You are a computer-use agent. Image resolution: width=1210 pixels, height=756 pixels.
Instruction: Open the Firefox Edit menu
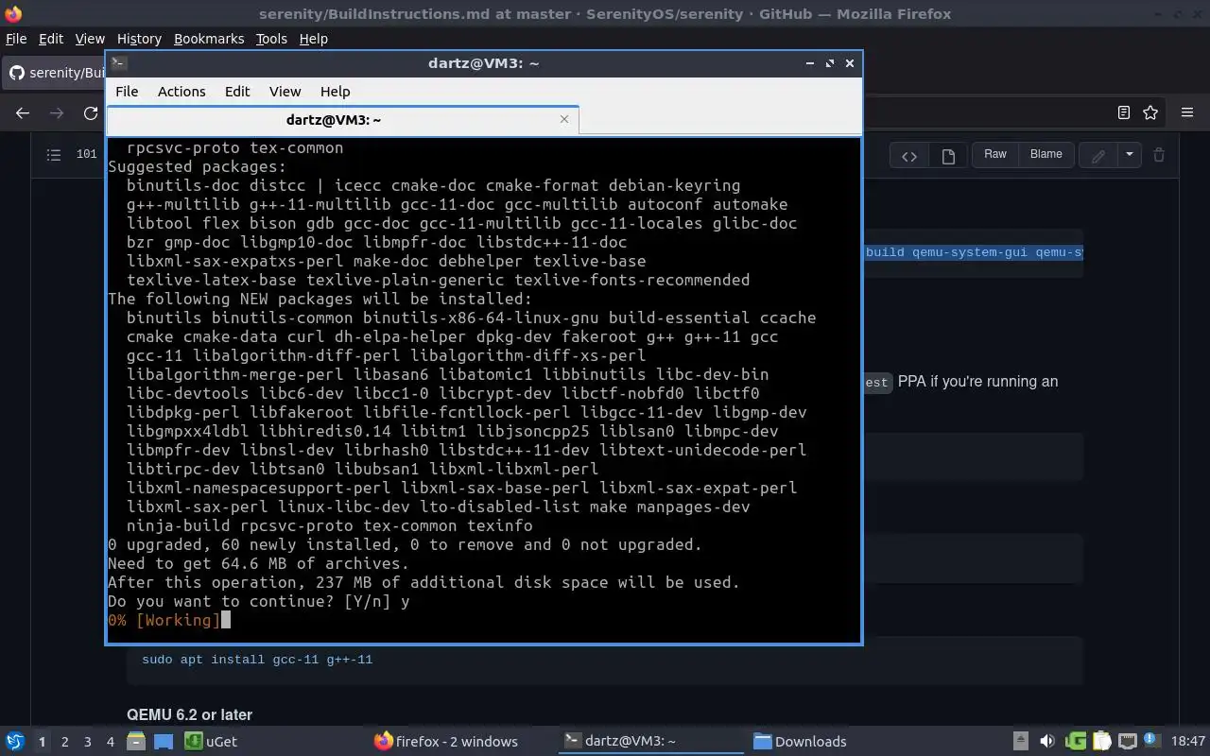point(50,39)
